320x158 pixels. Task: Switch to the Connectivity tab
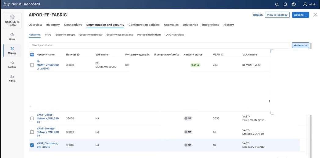[73, 25]
